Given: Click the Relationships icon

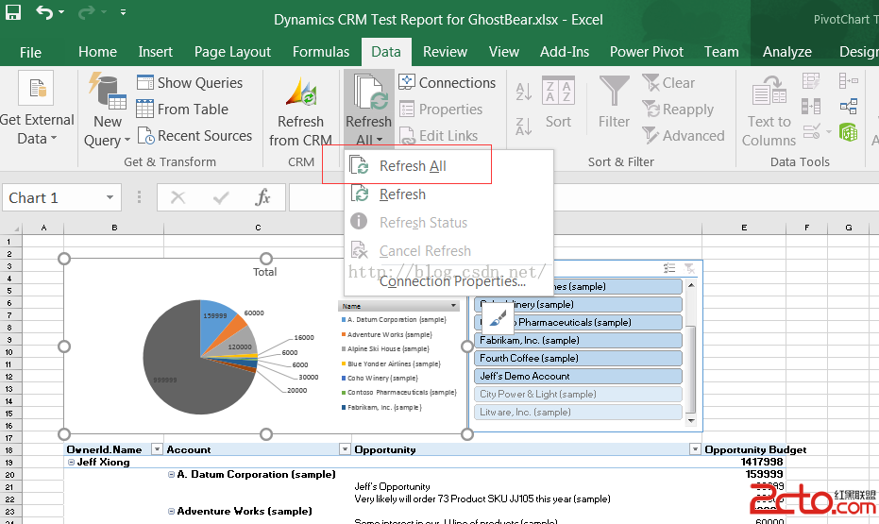Looking at the screenshot, I should tap(848, 107).
